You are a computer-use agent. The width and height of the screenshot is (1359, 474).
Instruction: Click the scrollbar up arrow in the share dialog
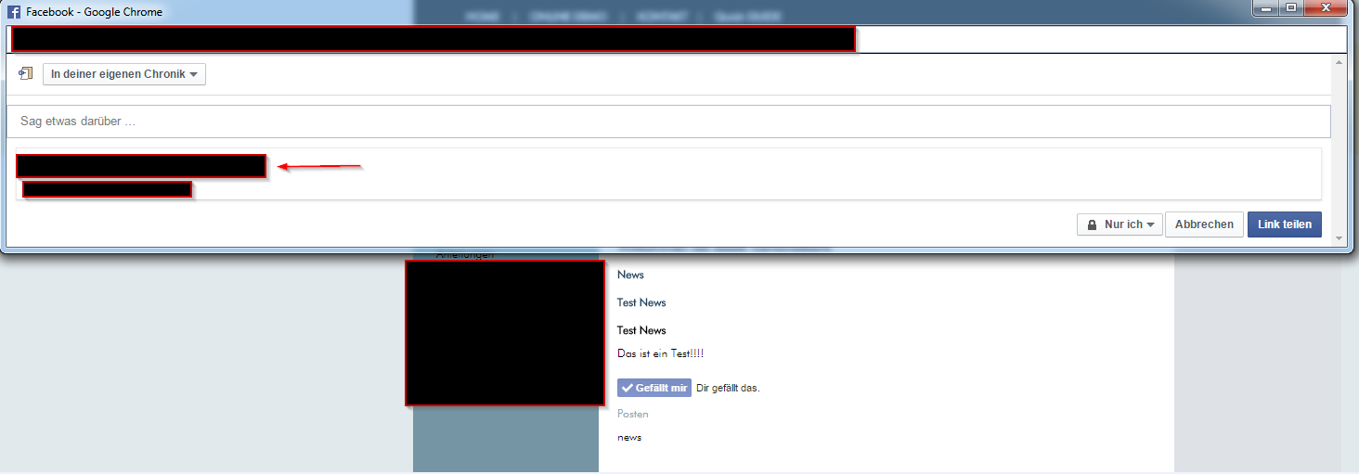(x=1338, y=62)
